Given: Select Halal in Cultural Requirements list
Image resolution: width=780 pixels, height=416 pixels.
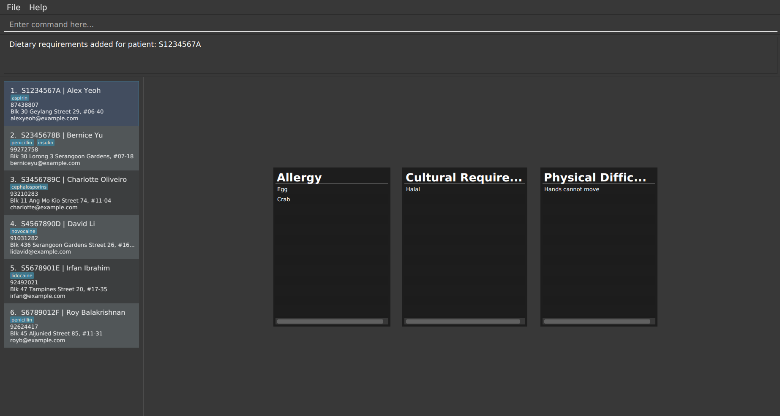Looking at the screenshot, I should 413,189.
